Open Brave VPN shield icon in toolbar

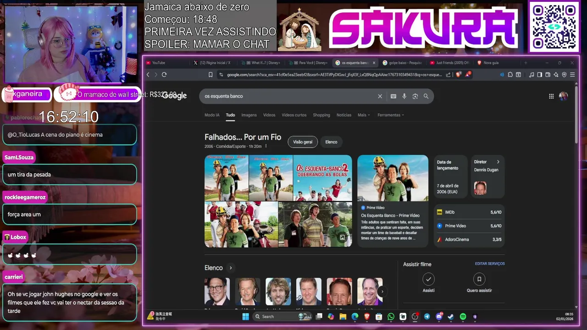564,75
